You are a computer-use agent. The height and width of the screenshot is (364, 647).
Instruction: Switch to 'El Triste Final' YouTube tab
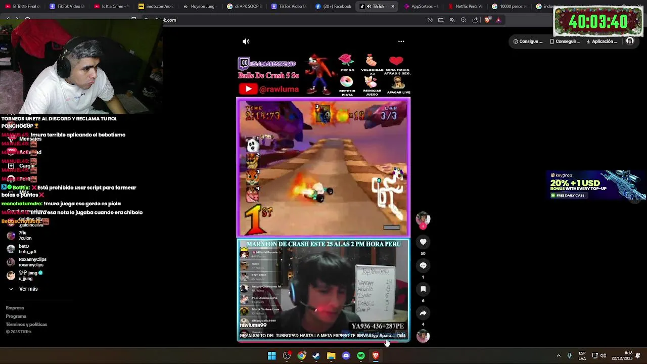click(23, 7)
